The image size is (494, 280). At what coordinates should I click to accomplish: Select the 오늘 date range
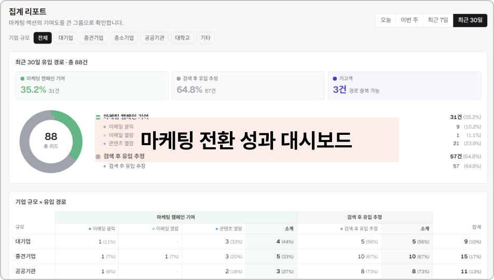point(386,20)
